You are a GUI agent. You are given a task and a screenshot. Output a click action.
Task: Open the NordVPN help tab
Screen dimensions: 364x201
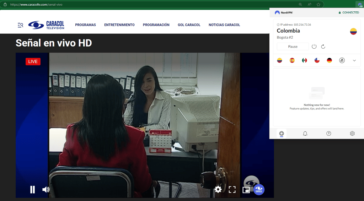(329, 133)
